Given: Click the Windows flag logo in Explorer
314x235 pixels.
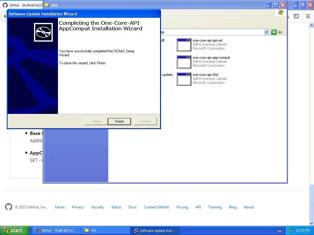Looking at the screenshot, I should pyautogui.click(x=281, y=13).
